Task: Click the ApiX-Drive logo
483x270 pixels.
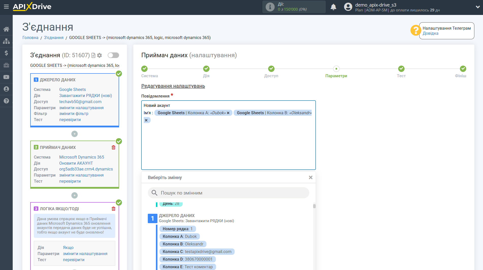Action: [32, 7]
